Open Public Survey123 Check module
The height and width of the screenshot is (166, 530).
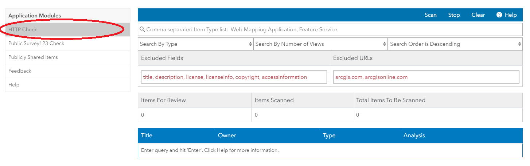[x=68, y=43]
